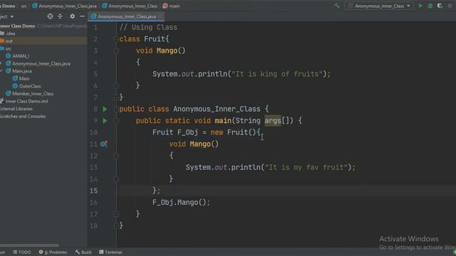This screenshot has height=256, width=456.
Task: Click the Collapse All icon in the Project panel
Action: pos(60,16)
